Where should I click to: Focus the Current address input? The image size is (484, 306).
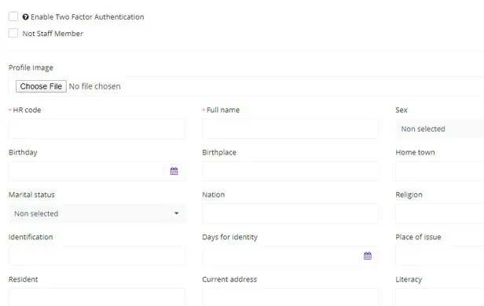(290, 297)
